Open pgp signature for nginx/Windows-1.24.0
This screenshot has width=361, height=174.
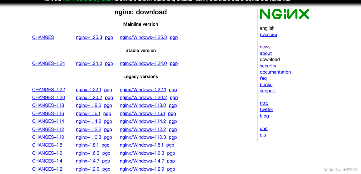174,63
